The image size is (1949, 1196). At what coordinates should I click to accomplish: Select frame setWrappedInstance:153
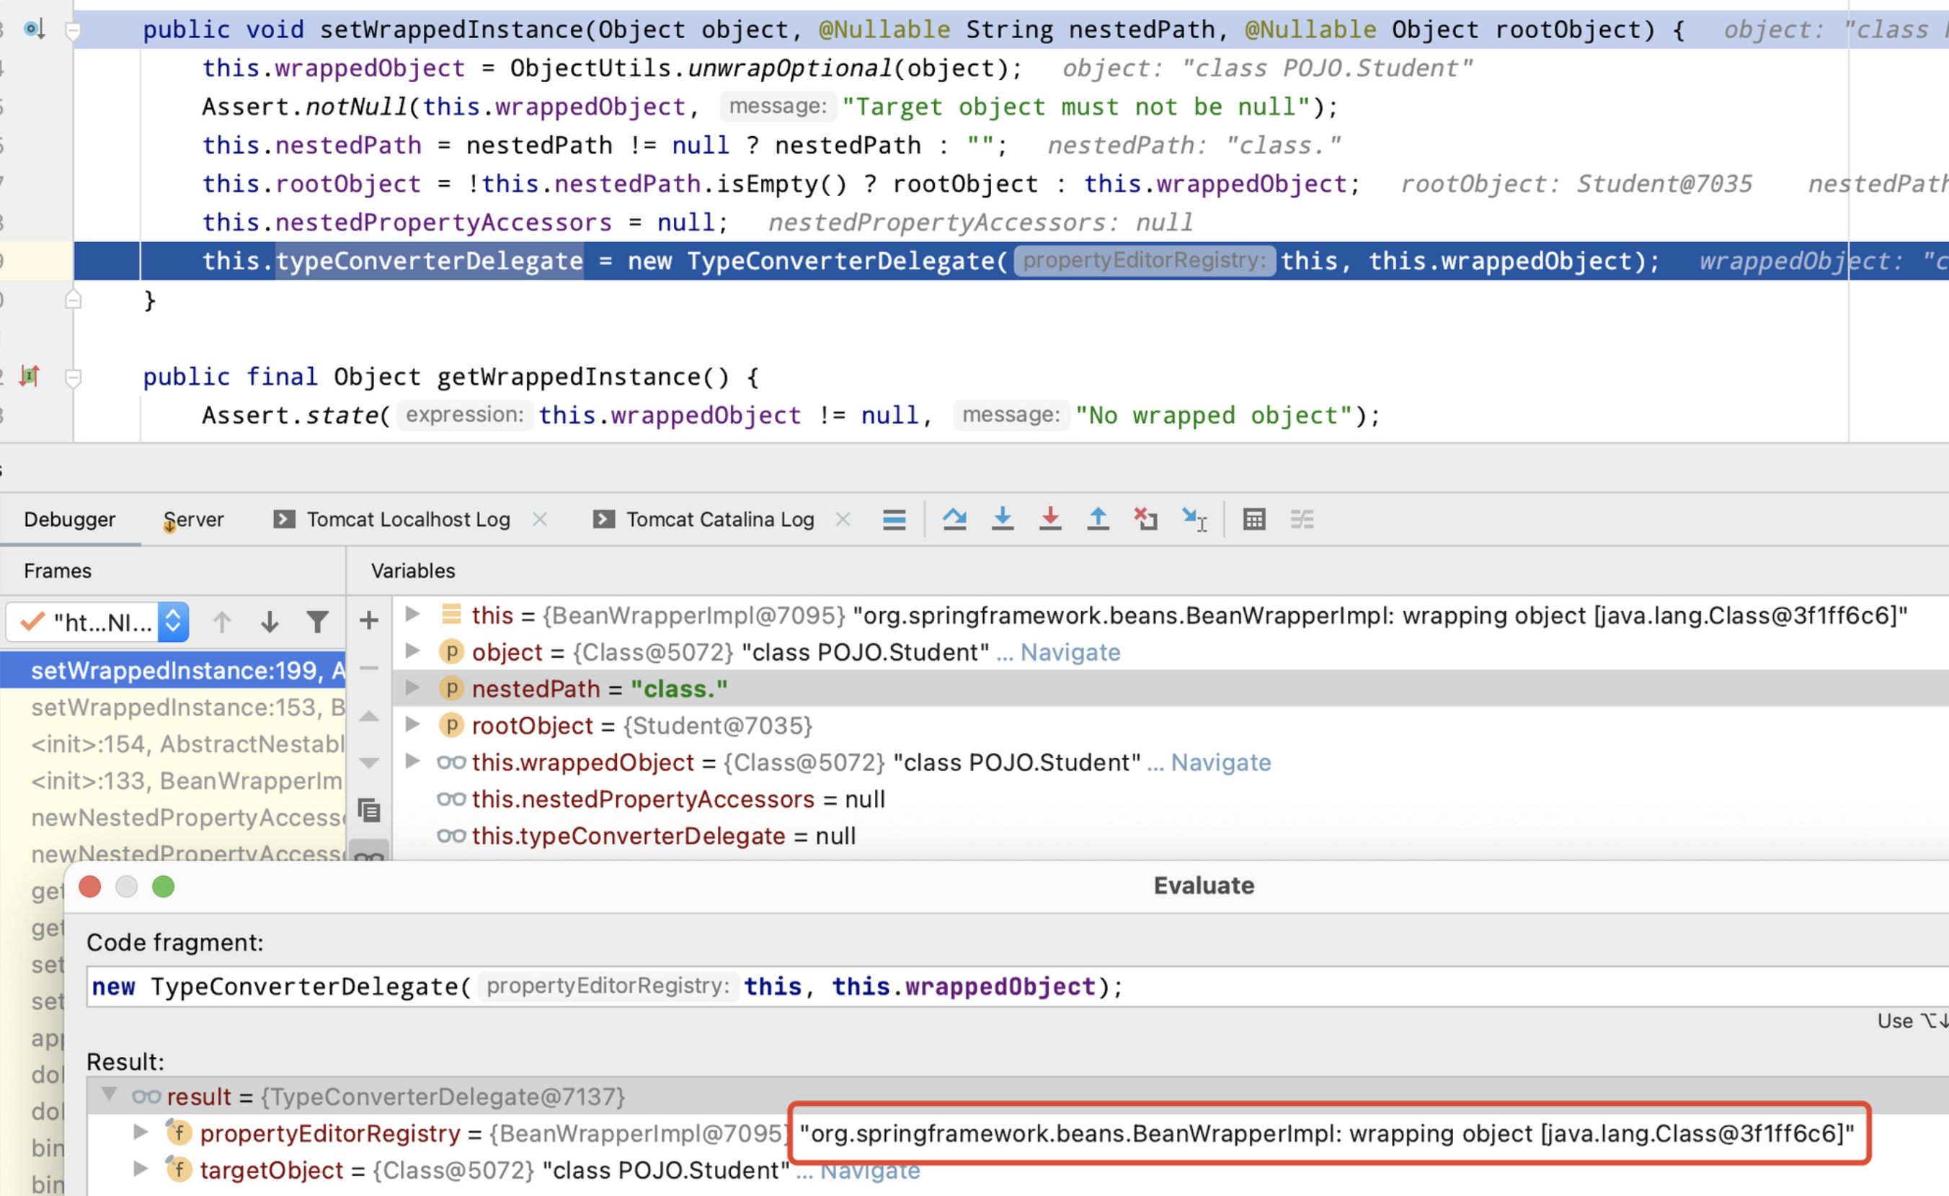[173, 708]
